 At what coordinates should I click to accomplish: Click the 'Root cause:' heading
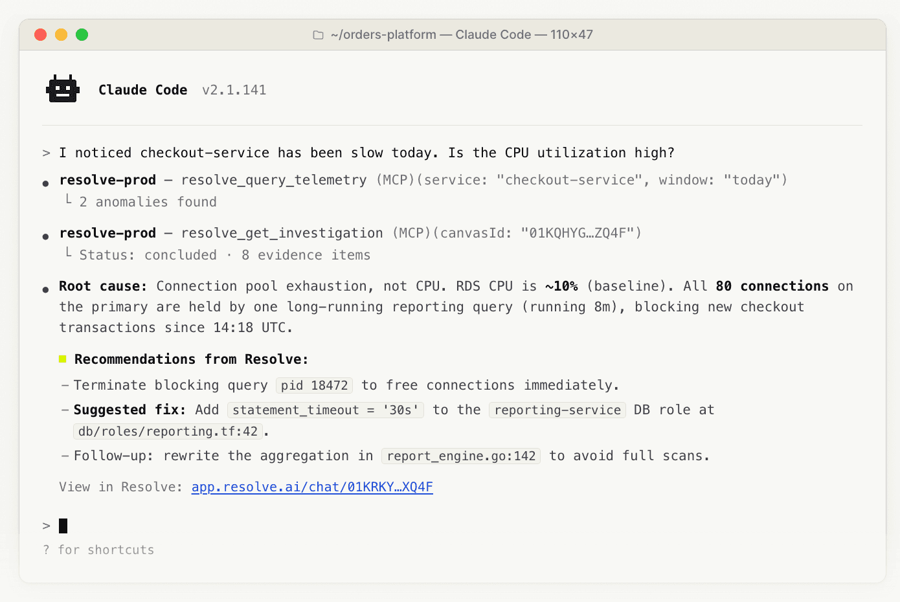103,286
